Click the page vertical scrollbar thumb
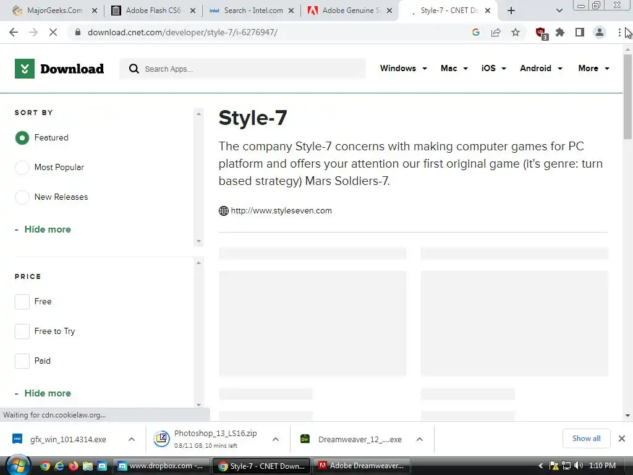 (627, 96)
